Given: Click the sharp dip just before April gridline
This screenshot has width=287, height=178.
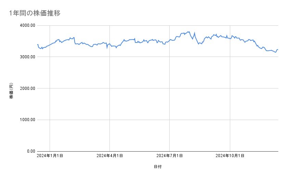Looking at the screenshot, I should 107,48.
